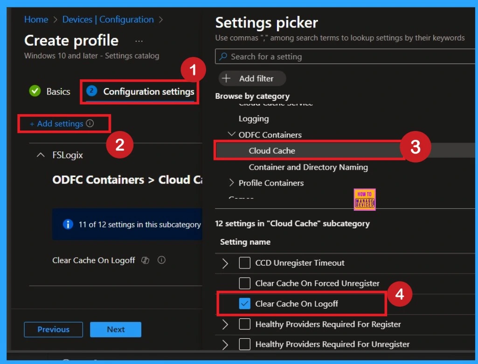Viewport: 478px width, 364px height.
Task: Click the info icon beside Add settings
Action: (x=90, y=124)
